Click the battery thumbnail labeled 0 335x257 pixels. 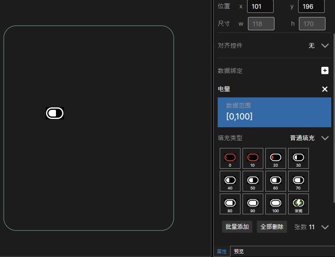[230, 158]
